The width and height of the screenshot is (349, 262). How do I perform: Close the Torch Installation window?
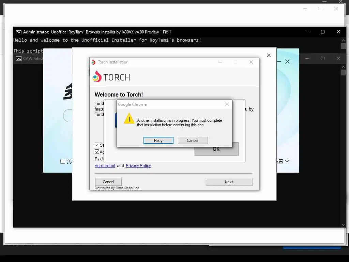point(251,62)
